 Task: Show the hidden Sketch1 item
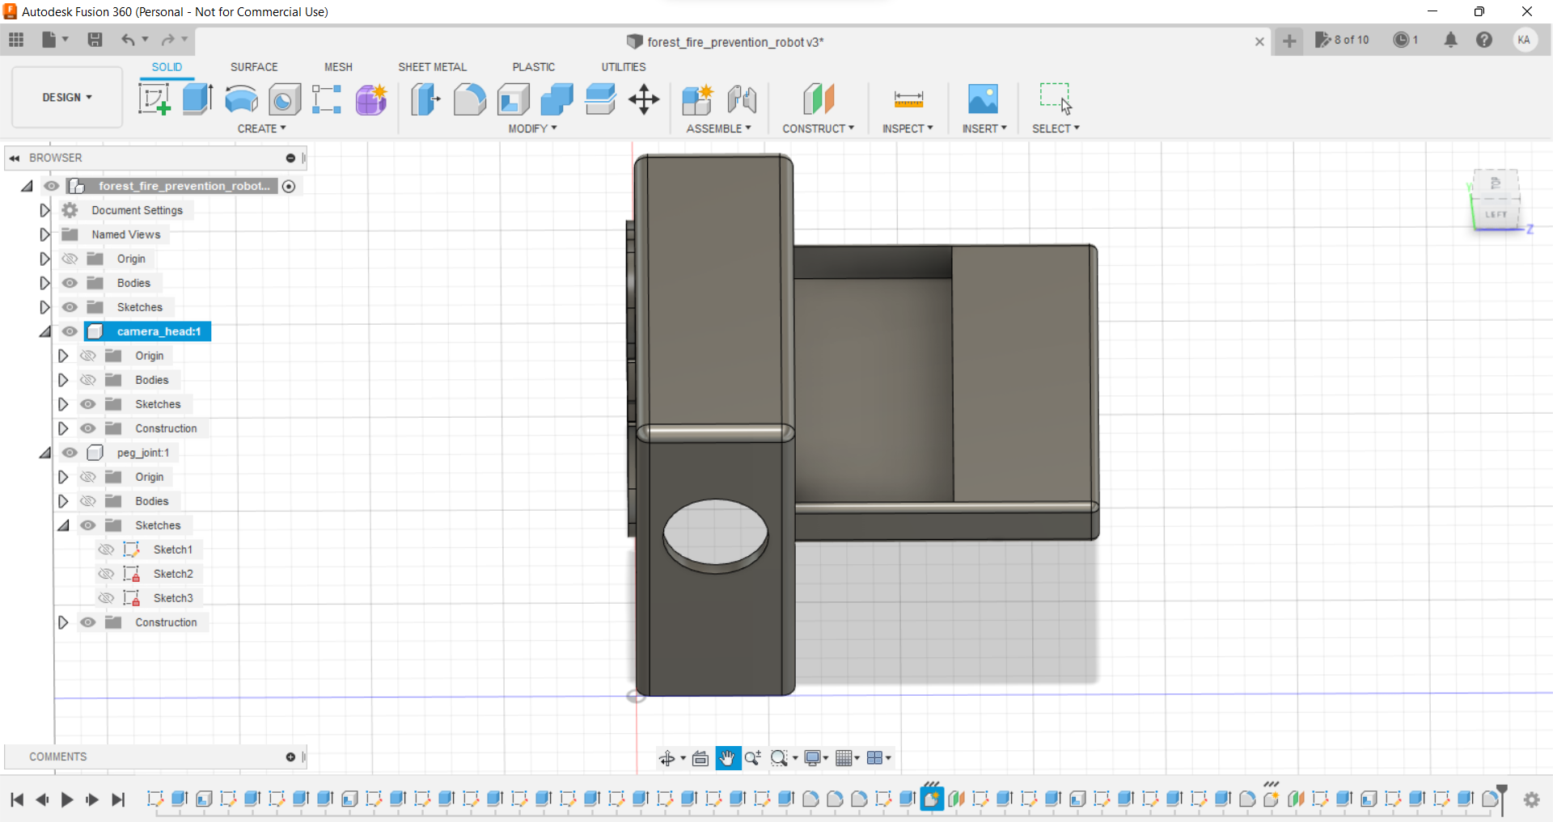106,550
